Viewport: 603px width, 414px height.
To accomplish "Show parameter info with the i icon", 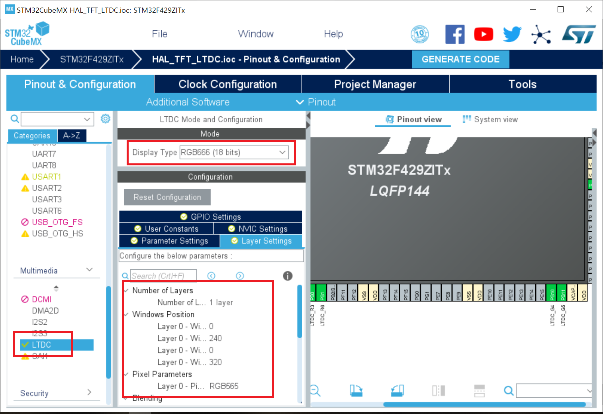I will pos(288,276).
